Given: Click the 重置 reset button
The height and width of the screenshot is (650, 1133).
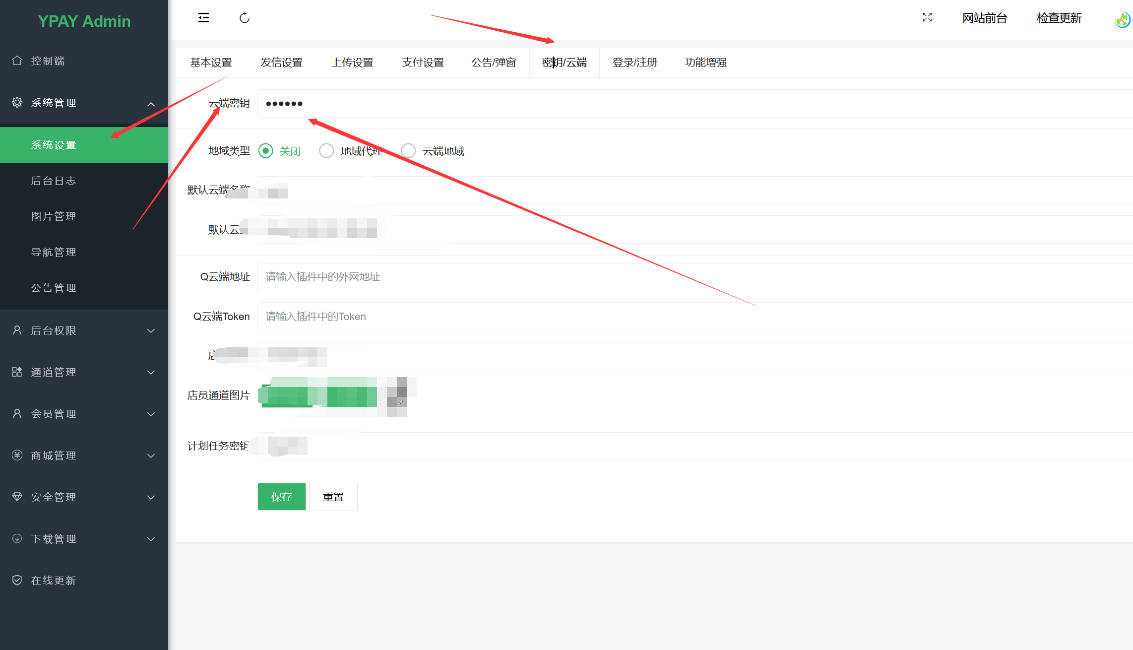Looking at the screenshot, I should 333,497.
